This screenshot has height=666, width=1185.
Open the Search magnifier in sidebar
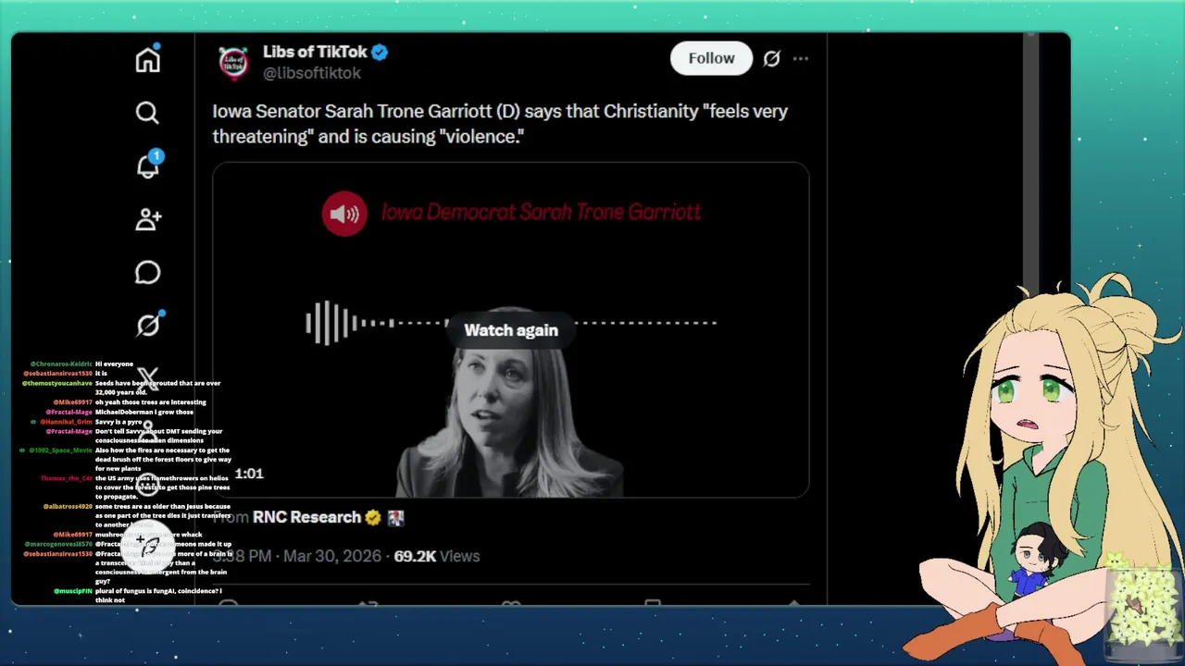click(x=148, y=113)
